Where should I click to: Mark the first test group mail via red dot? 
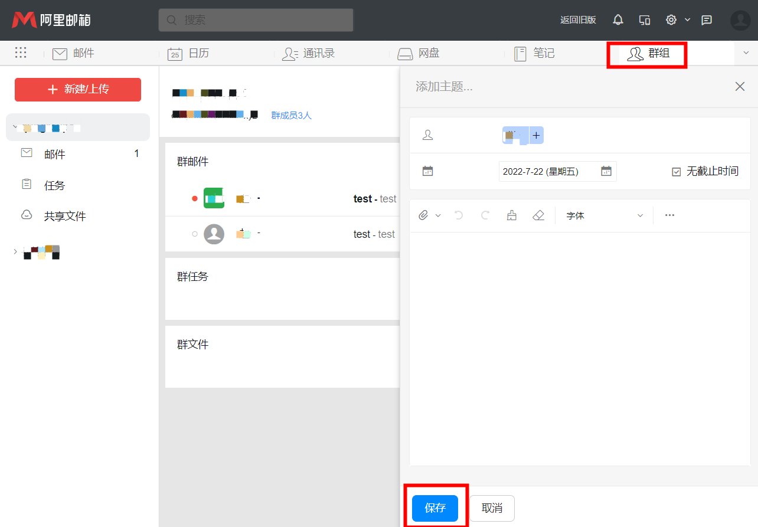pyautogui.click(x=195, y=199)
